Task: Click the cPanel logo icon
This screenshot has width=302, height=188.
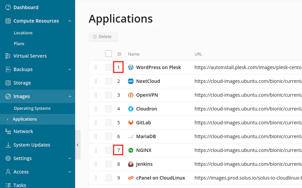Action: [131, 178]
